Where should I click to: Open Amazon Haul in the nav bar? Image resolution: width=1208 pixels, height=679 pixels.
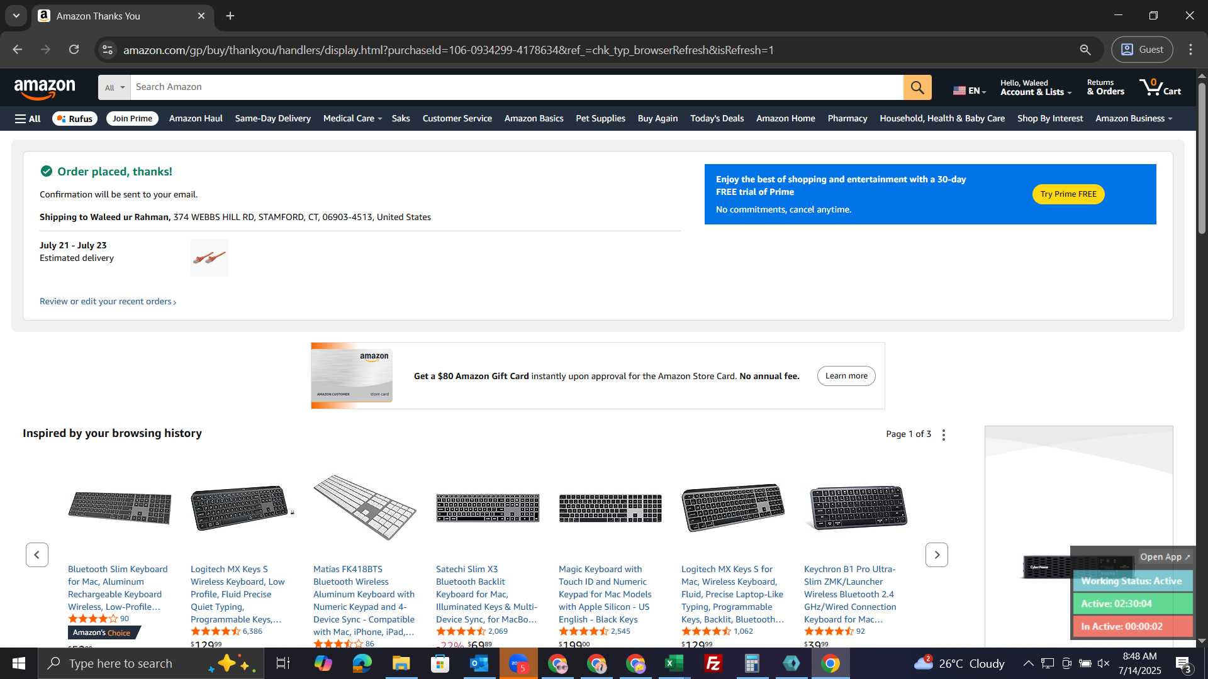point(196,118)
